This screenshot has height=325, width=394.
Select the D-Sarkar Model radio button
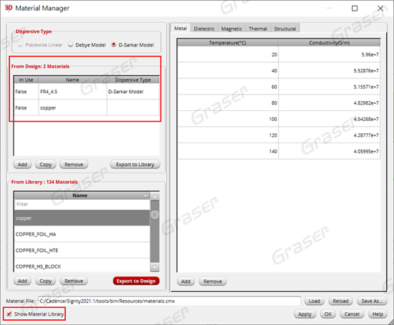tap(114, 44)
